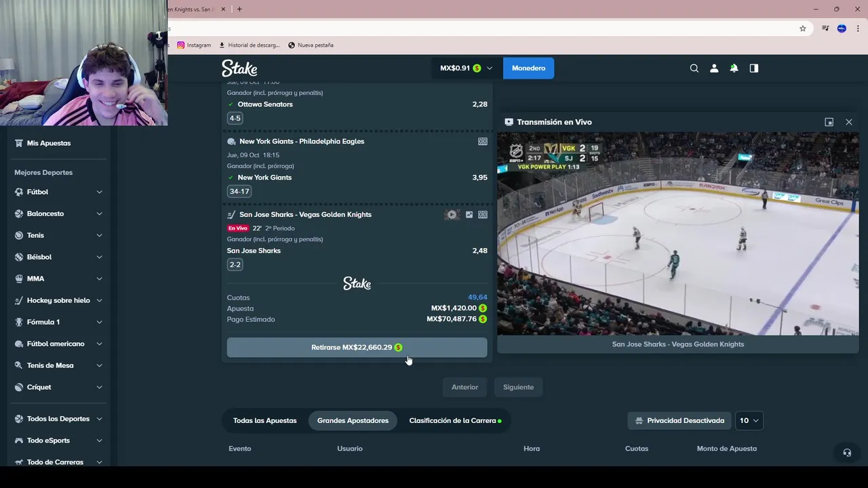Viewport: 868px width, 488px height.
Task: Open the site search magnifier
Action: pyautogui.click(x=694, y=68)
